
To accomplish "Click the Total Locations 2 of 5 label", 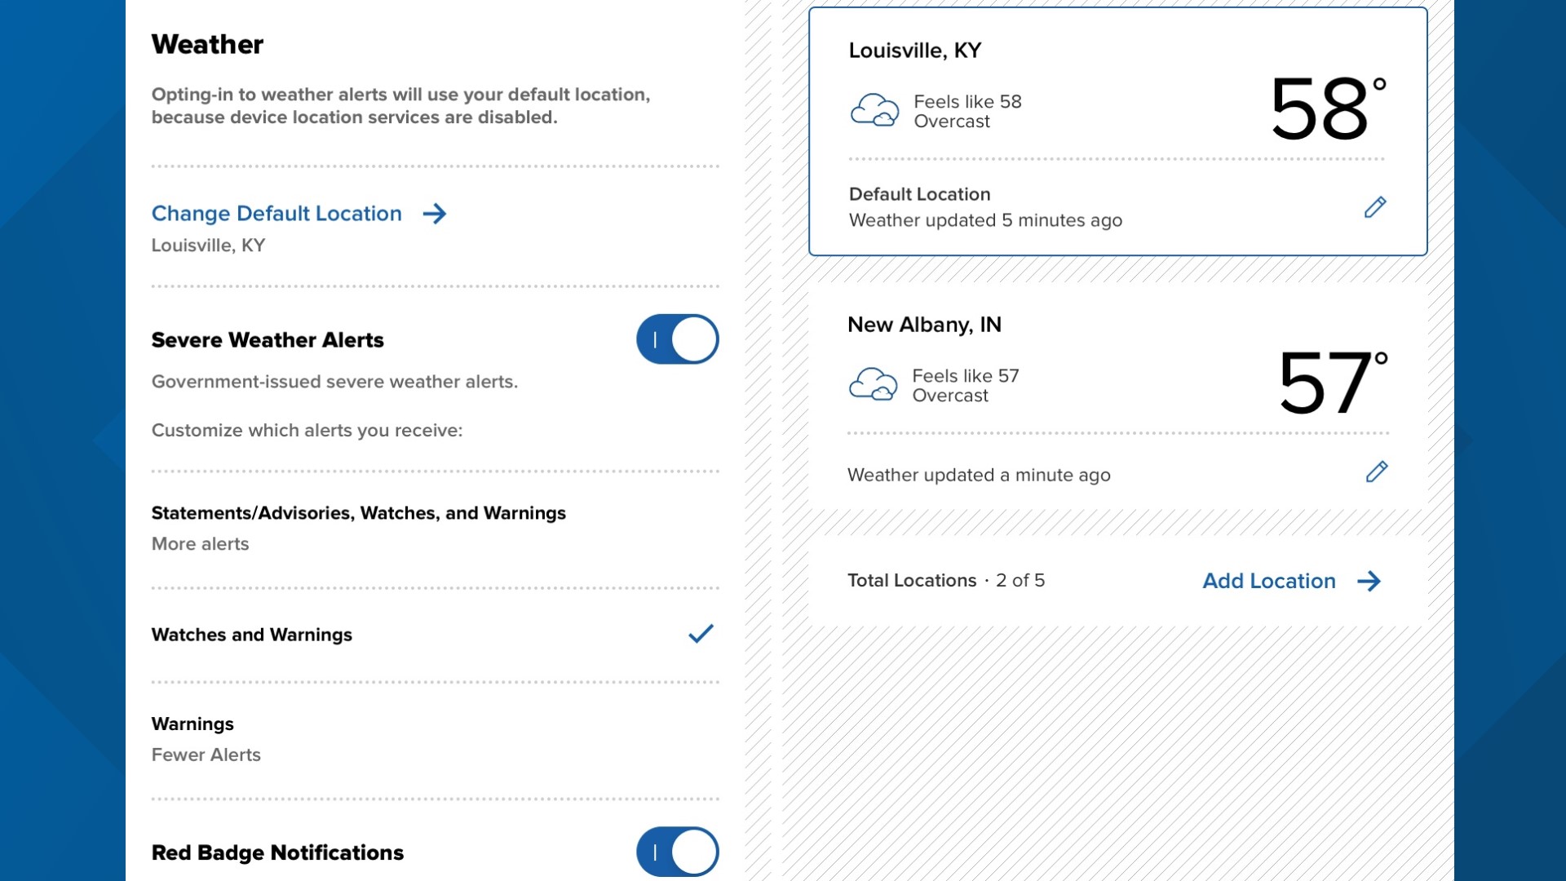I will 946,581.
